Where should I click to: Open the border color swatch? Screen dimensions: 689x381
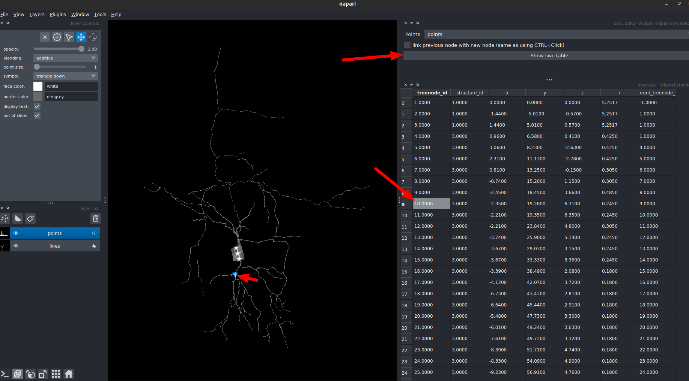(38, 97)
